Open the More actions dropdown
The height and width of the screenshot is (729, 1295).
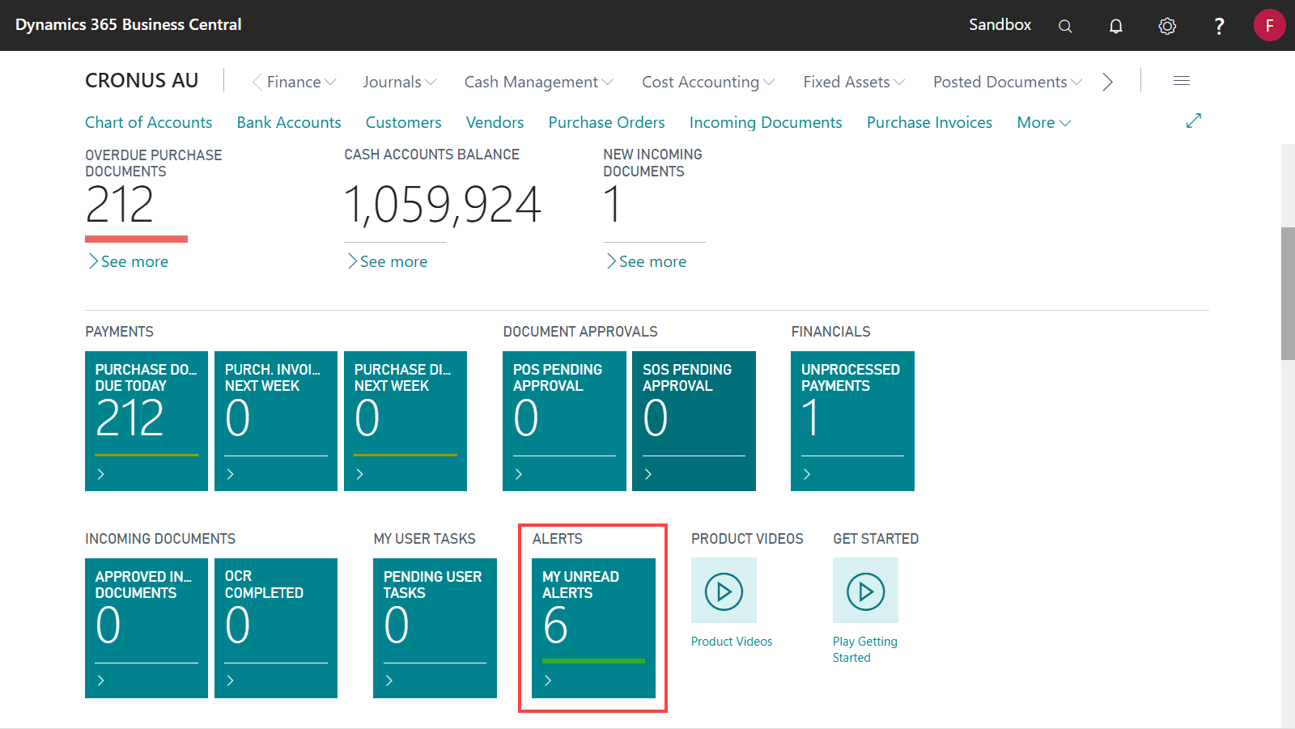1044,122
